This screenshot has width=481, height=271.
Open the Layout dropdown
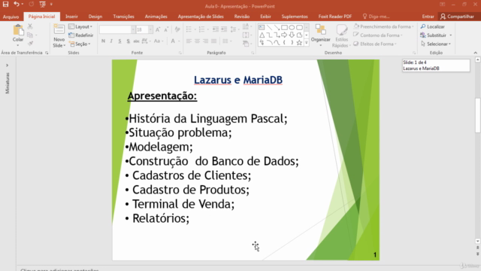tap(80, 27)
